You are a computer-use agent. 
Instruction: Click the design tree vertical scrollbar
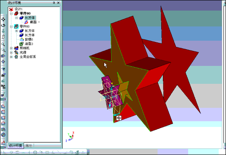click(61, 20)
